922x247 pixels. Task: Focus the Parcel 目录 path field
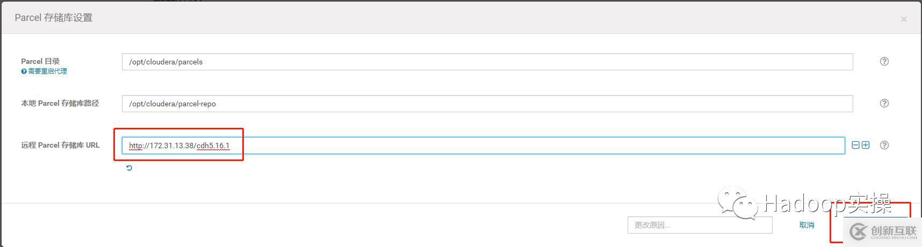point(487,62)
